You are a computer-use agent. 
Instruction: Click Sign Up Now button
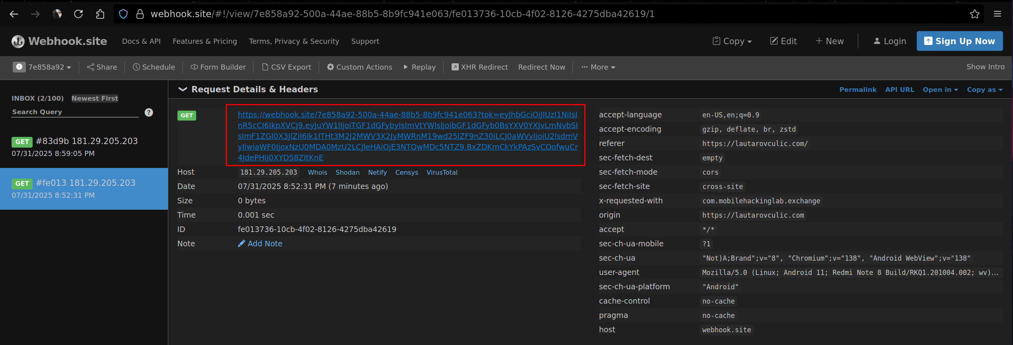960,41
